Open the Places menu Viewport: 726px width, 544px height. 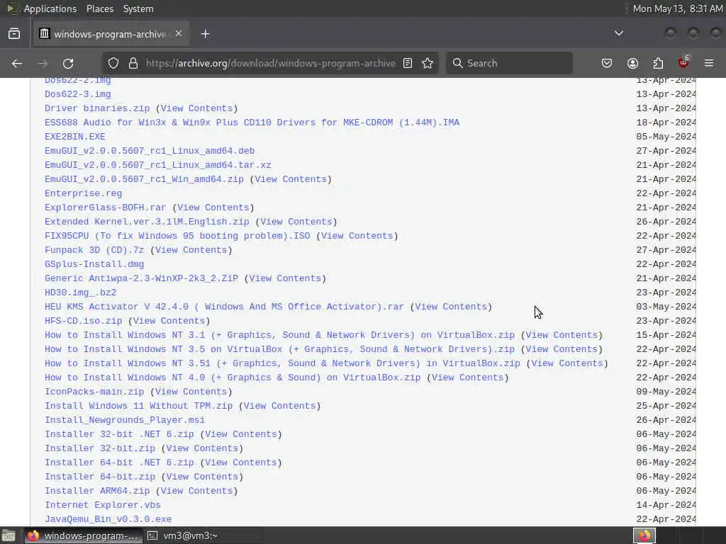[x=99, y=8]
